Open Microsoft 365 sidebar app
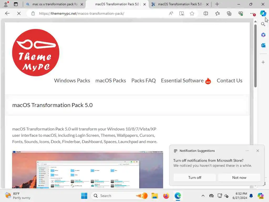 point(263,35)
